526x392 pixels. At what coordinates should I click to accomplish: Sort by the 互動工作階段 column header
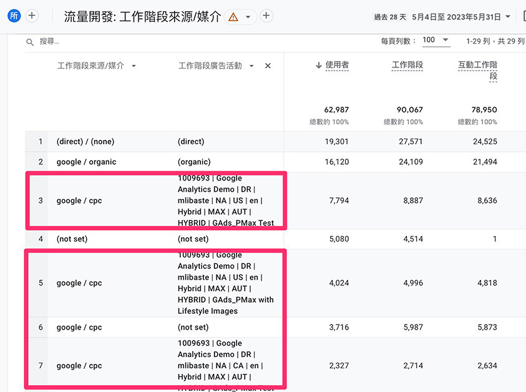pos(478,70)
